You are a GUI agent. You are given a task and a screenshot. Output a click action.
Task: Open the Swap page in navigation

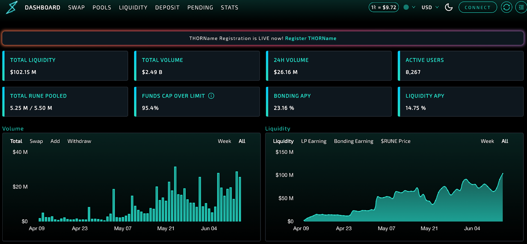(76, 8)
